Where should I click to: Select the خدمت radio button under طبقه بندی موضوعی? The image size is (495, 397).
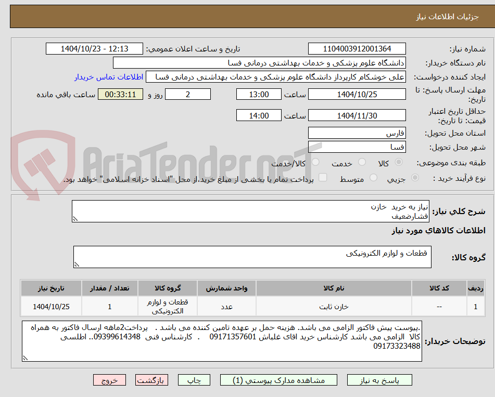click(362, 162)
